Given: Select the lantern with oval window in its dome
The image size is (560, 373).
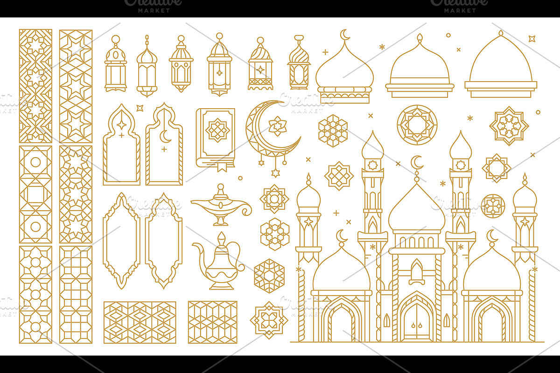Looking at the screenshot, I should [x=115, y=63].
